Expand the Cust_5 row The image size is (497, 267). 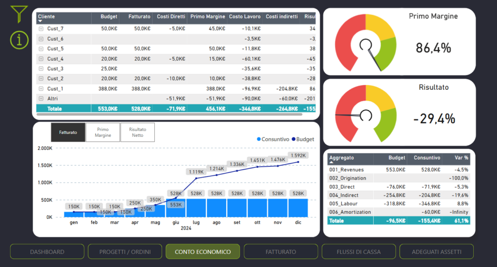41,49
